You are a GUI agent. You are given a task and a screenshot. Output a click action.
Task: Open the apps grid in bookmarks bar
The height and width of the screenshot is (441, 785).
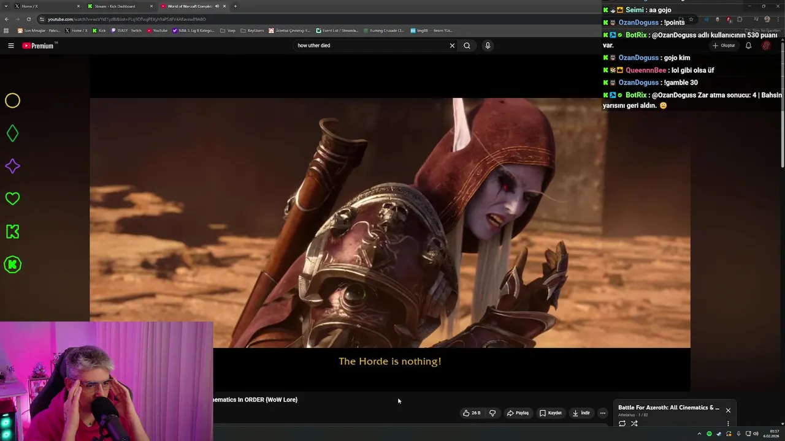(x=6, y=30)
